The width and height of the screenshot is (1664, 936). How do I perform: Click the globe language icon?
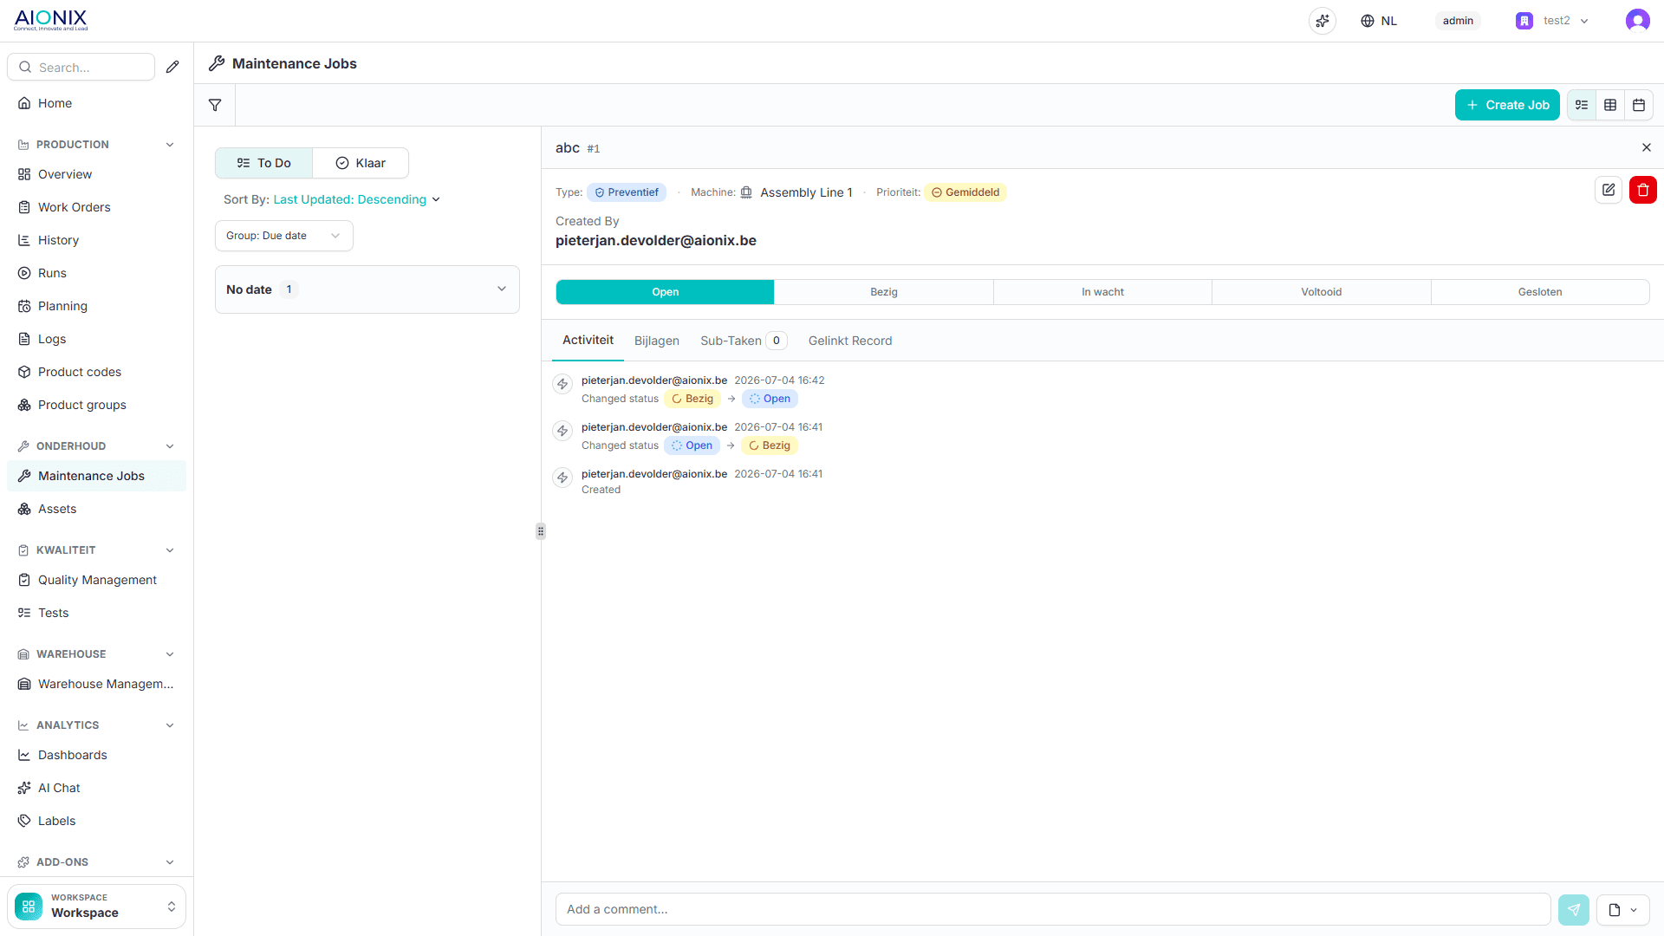coord(1368,21)
